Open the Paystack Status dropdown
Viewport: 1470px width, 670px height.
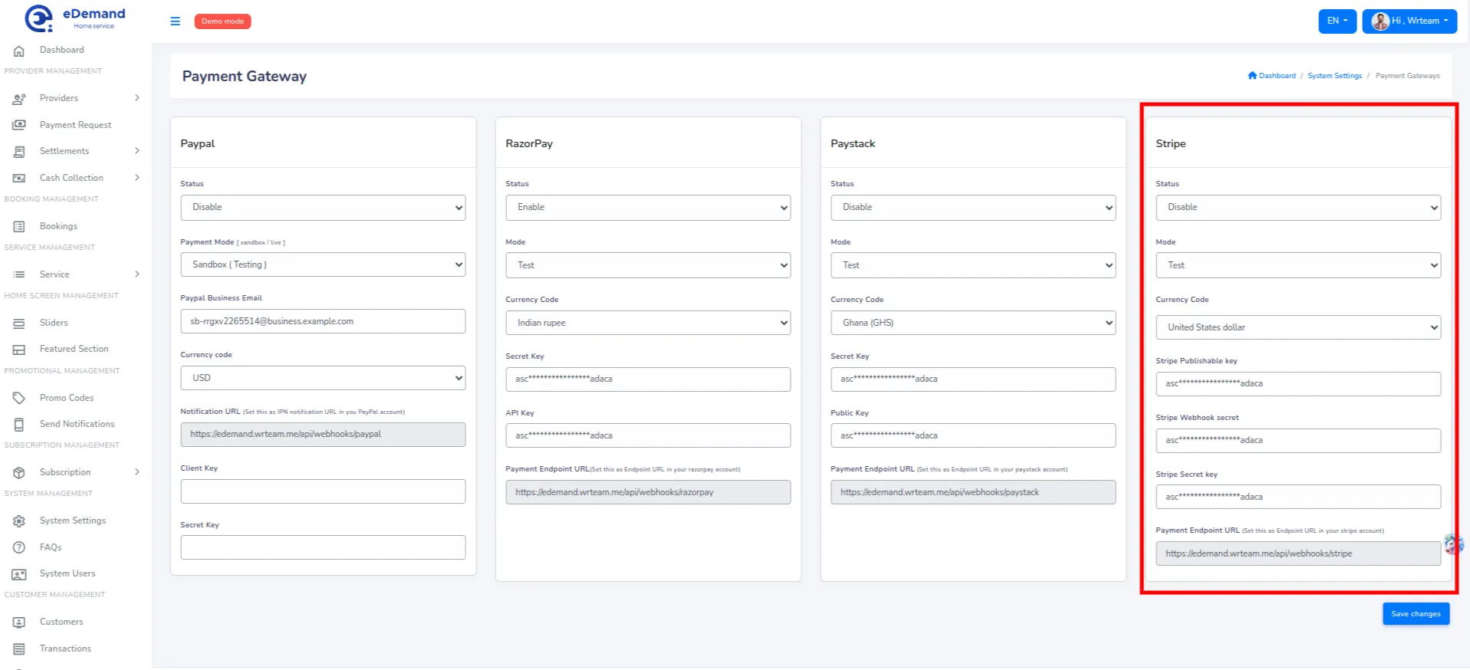(973, 207)
